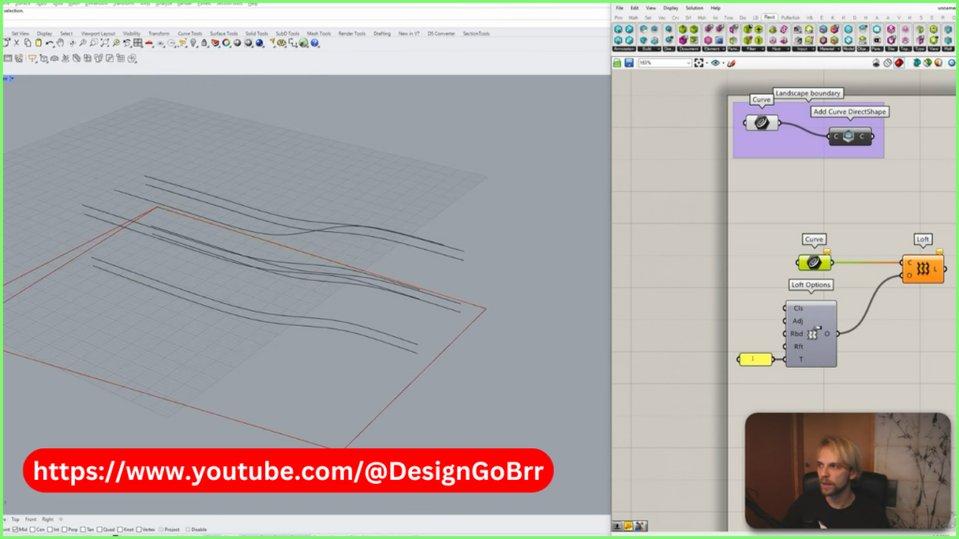
Task: Check the Project osnap checkbox
Action: click(163, 530)
